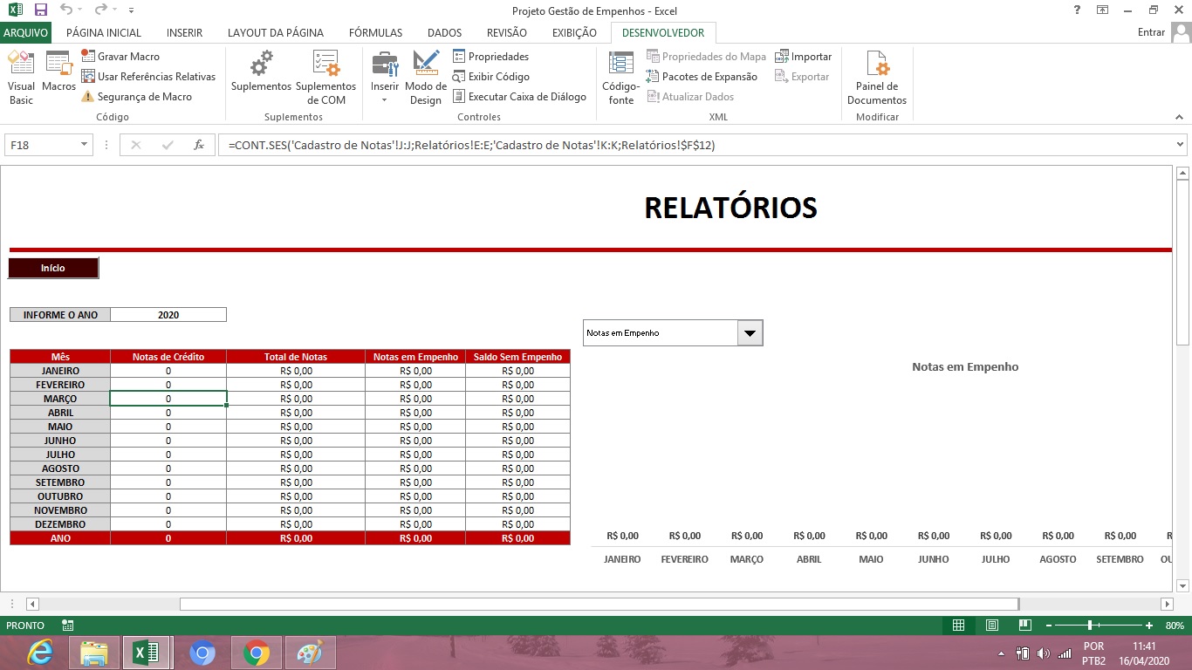Click the zoom in plus button
Image resolution: width=1192 pixels, height=670 pixels.
tap(1149, 626)
